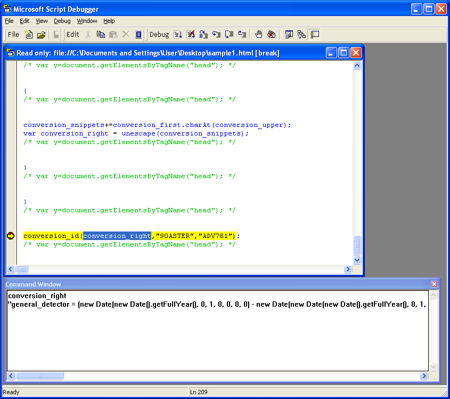Open the Window menu
Screen dimensions: 450x399
pyautogui.click(x=87, y=21)
